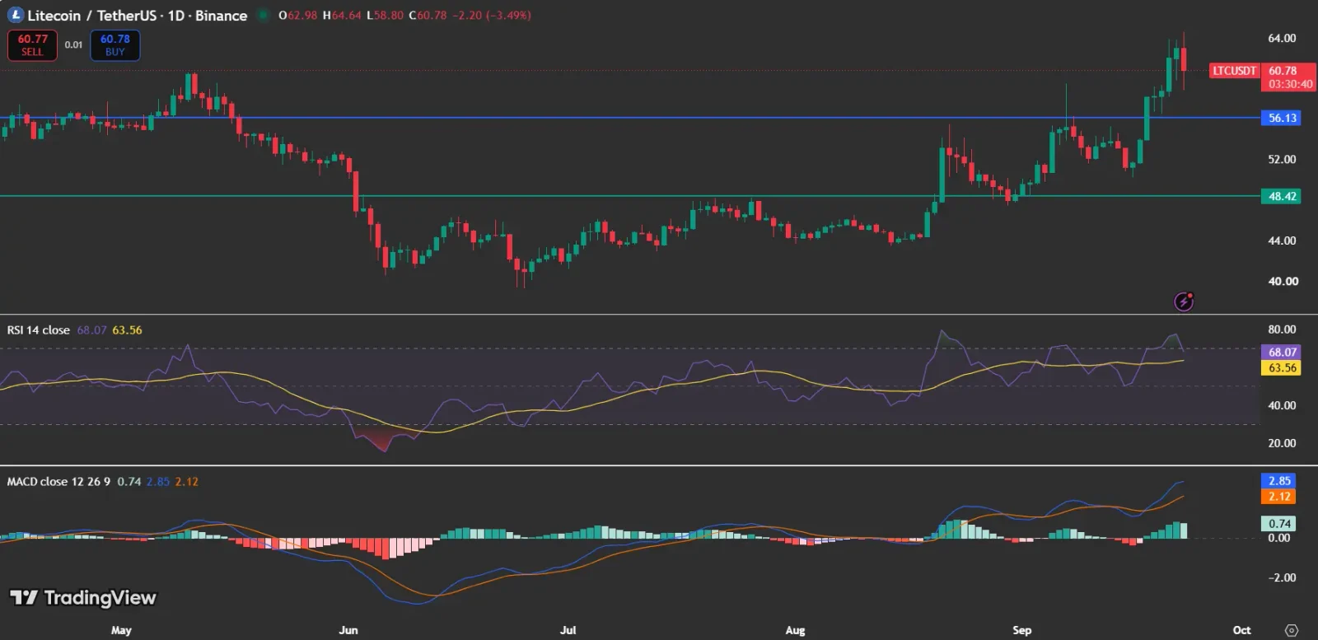
Task: Click the Jul label on time axis
Action: (568, 630)
